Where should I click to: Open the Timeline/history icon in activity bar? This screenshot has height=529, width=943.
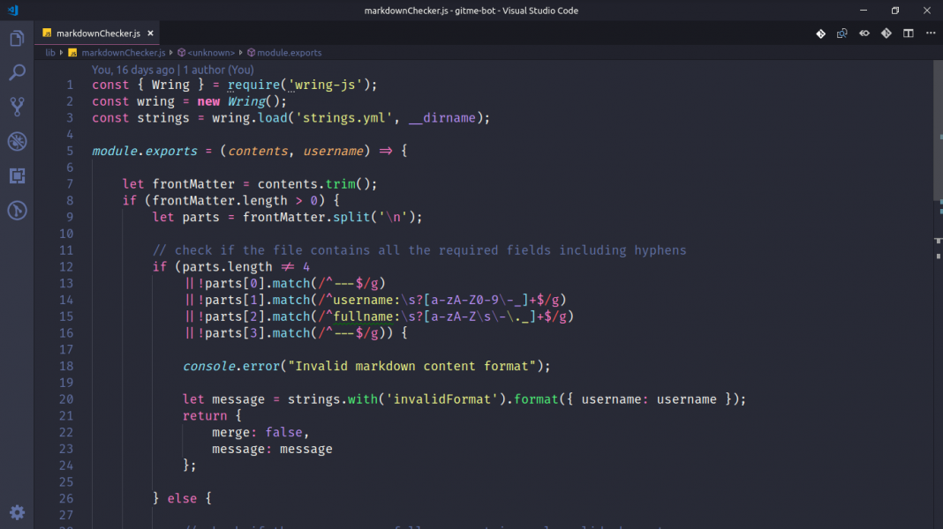click(17, 210)
